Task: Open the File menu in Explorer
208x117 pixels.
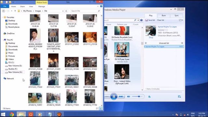Action: click(x=5, y=6)
